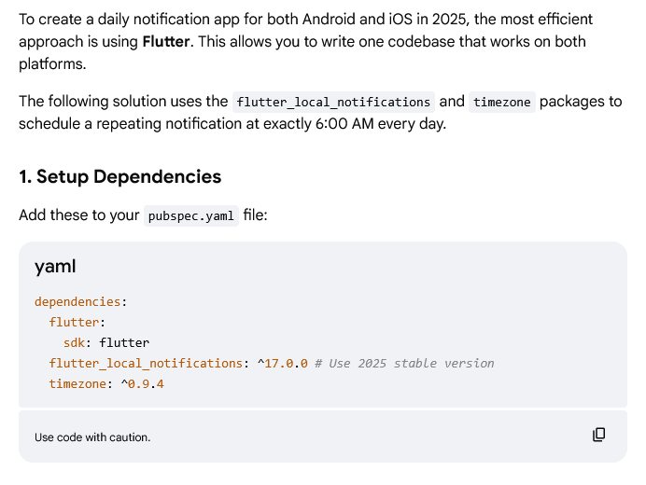The width and height of the screenshot is (646, 485).
Task: Click the ^17.0.0 version value
Action: 283,364
